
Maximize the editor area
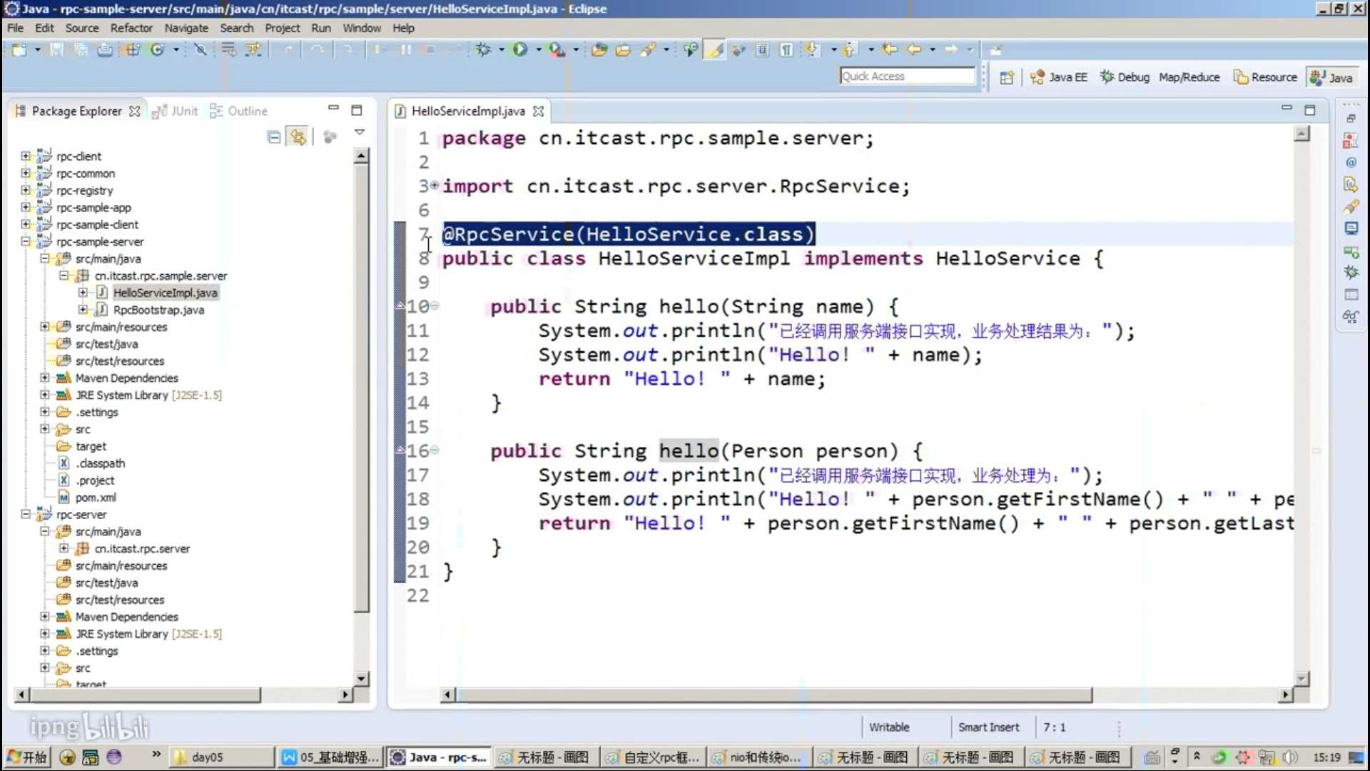pyautogui.click(x=1310, y=110)
